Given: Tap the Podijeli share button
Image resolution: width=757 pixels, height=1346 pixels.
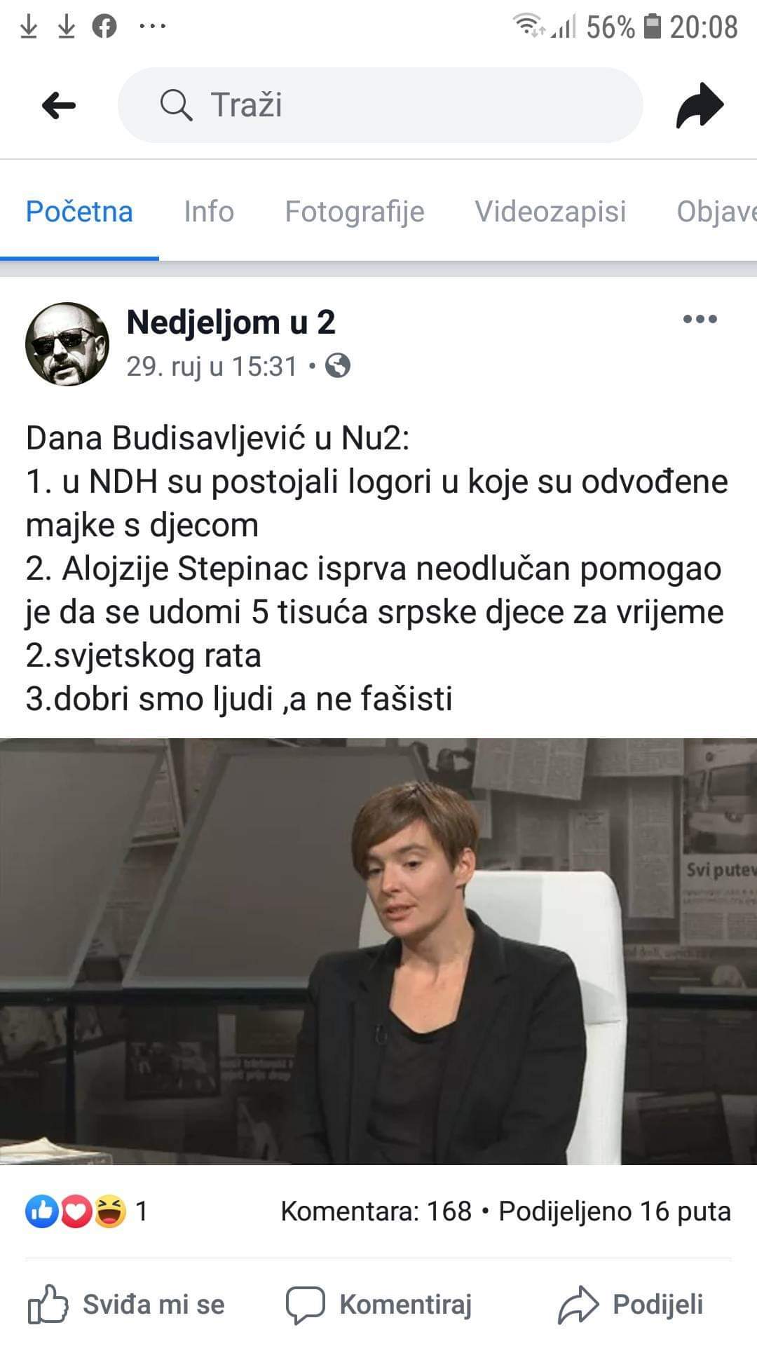Looking at the screenshot, I should pos(631,1305).
